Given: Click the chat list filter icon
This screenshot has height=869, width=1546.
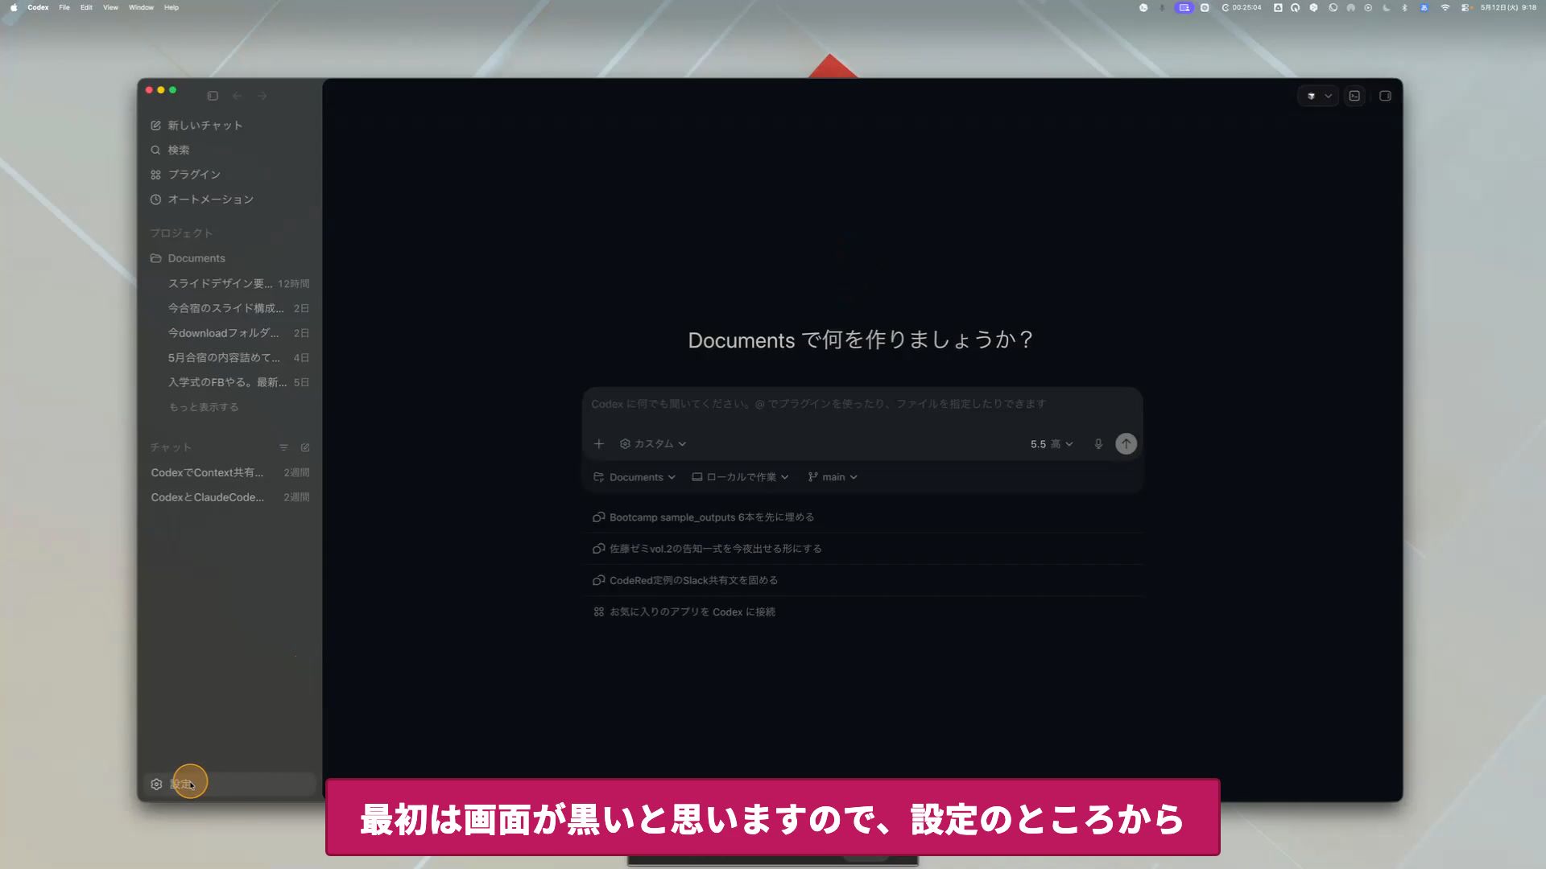Looking at the screenshot, I should [x=283, y=447].
